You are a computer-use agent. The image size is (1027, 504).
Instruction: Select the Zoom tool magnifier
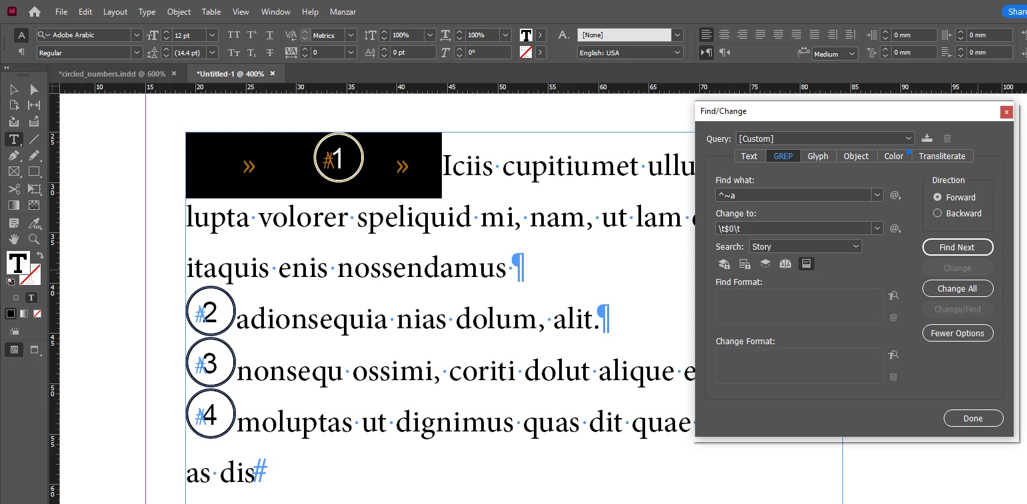click(x=34, y=239)
